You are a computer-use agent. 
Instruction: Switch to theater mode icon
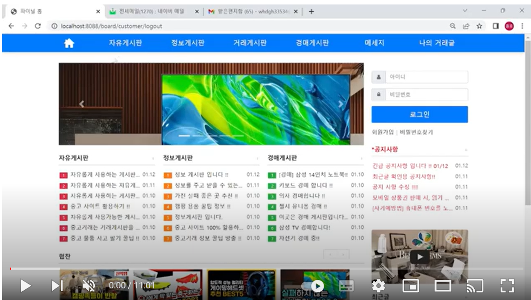442,286
